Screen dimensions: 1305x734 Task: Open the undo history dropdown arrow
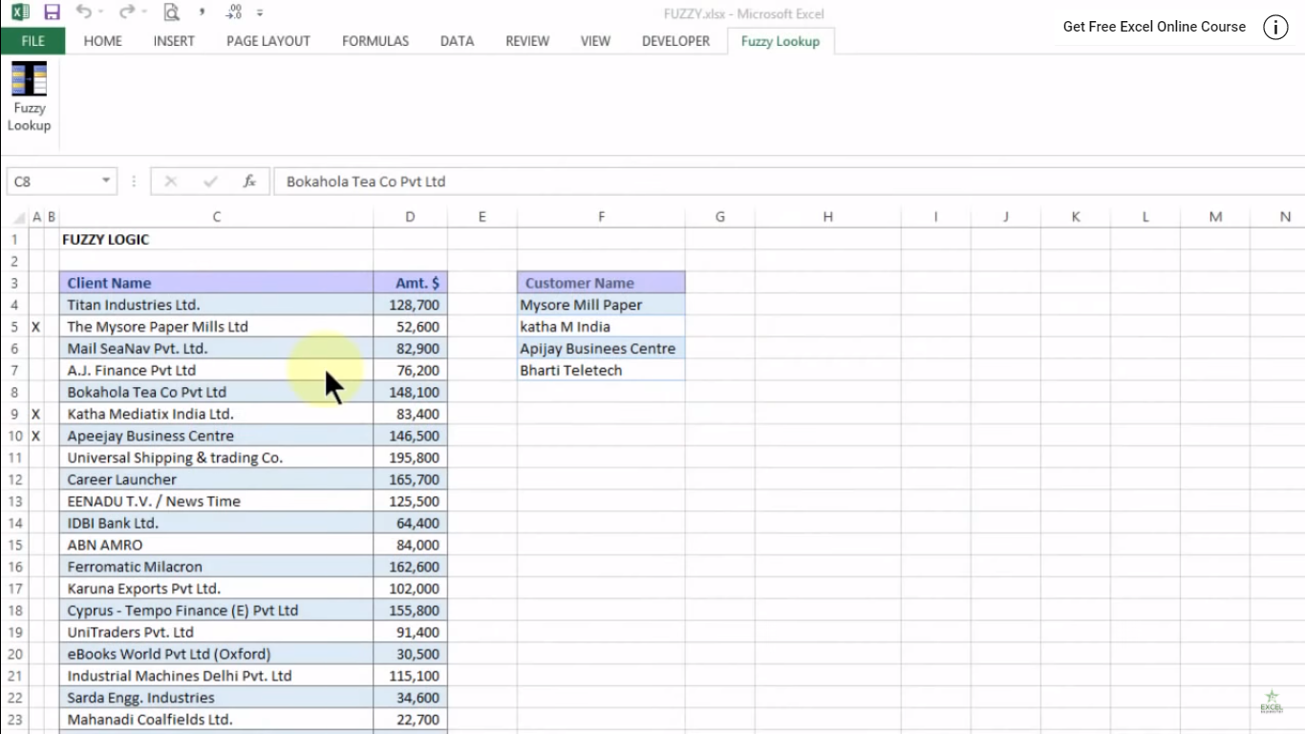pyautogui.click(x=102, y=12)
